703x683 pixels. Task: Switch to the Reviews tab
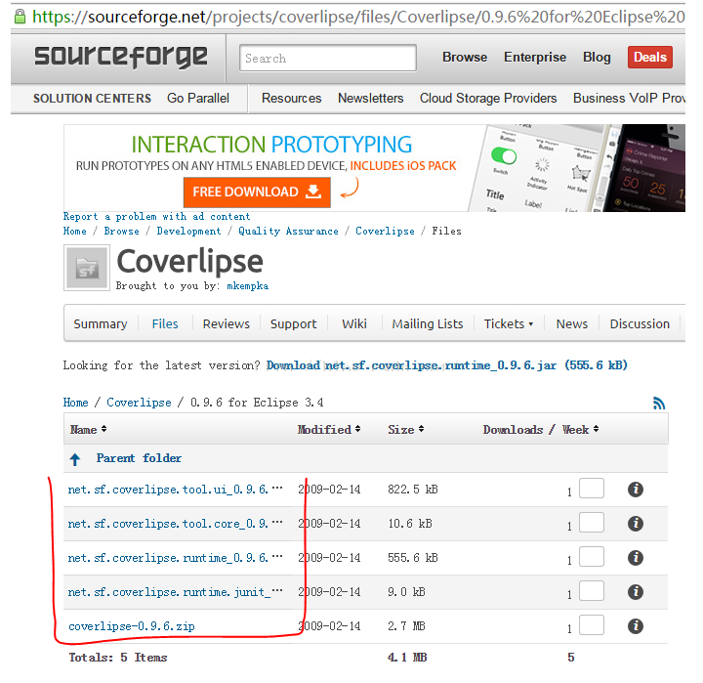click(x=226, y=324)
